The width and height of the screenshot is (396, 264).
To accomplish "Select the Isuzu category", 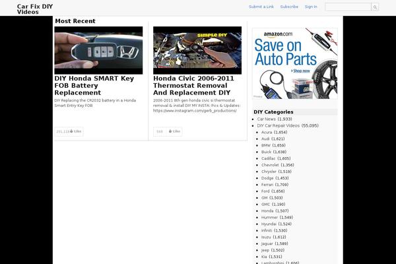I will [x=266, y=237].
